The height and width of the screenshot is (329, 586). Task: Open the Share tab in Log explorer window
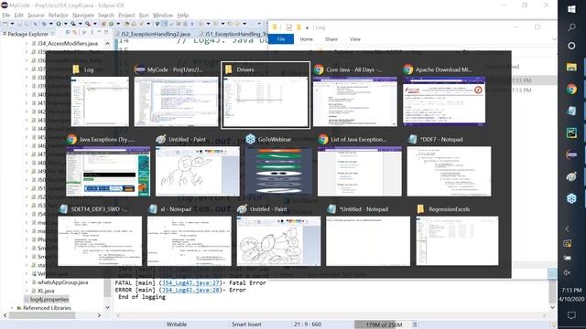point(331,39)
